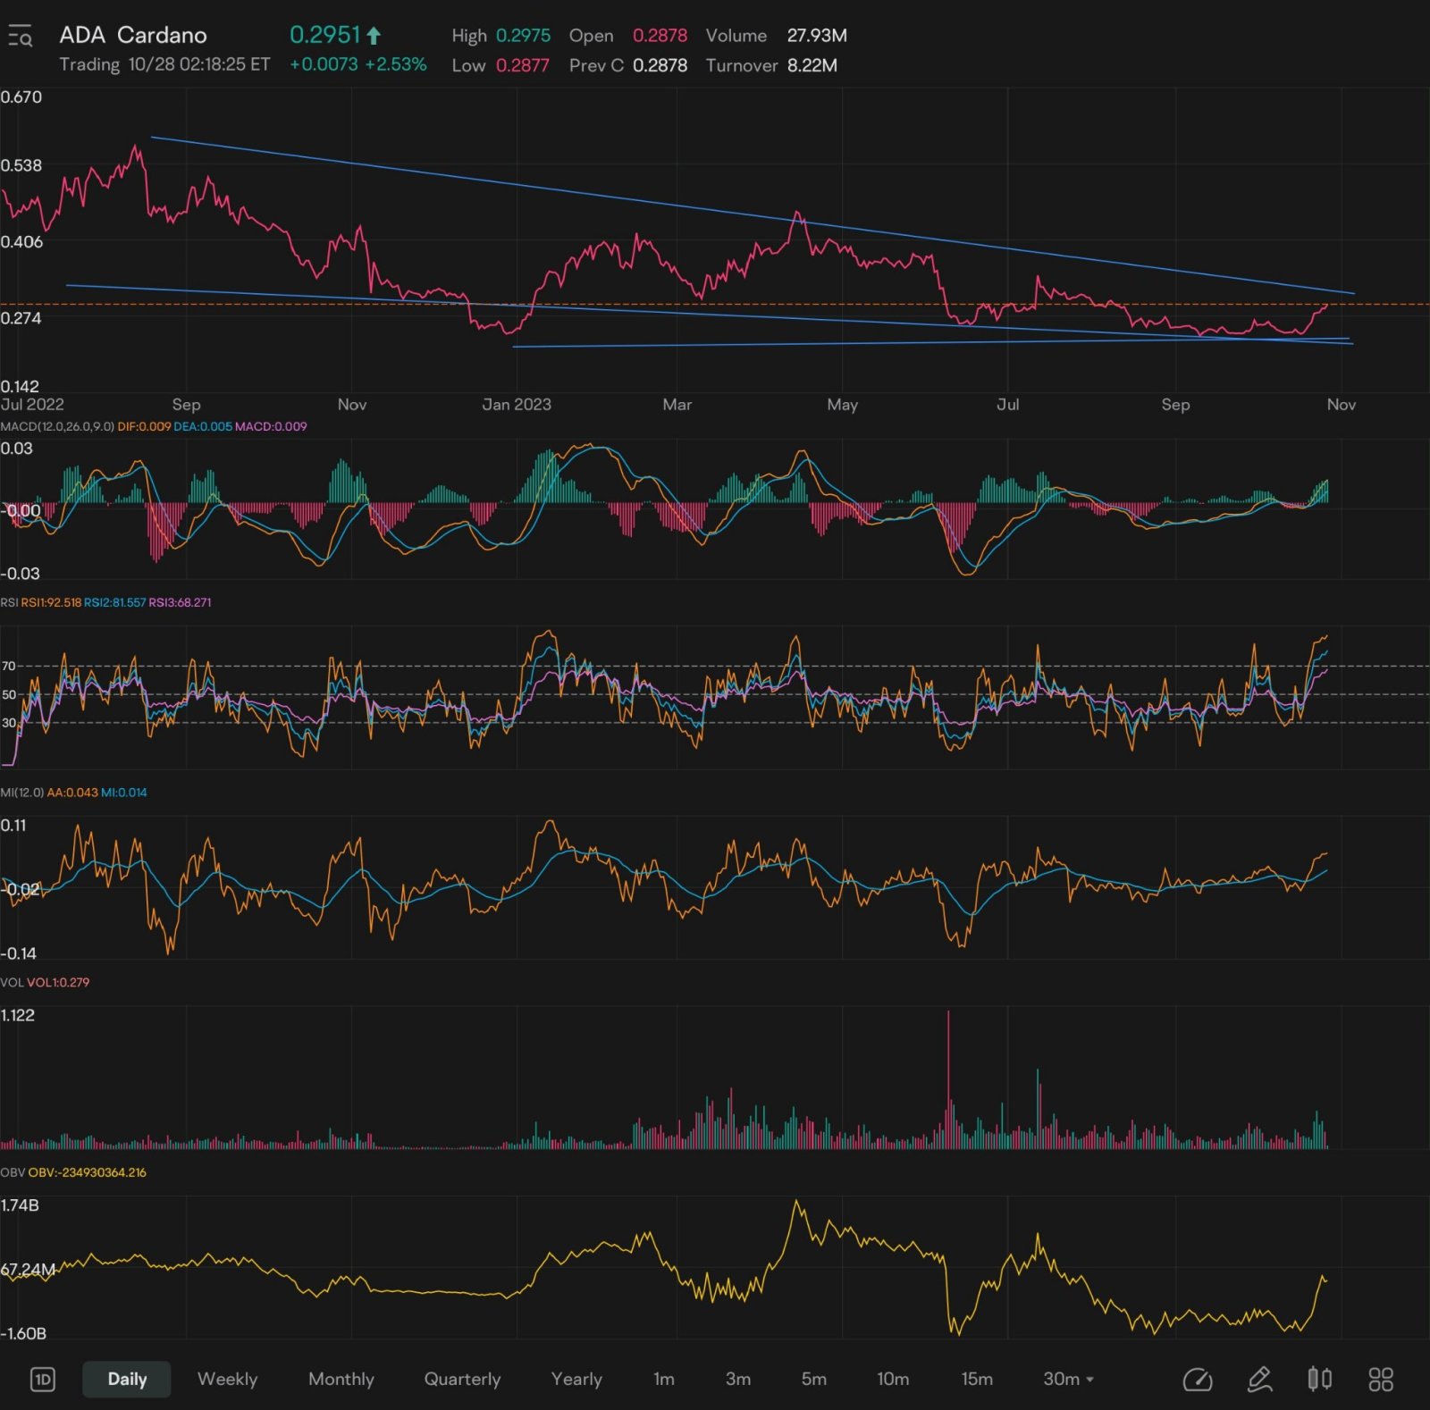The height and width of the screenshot is (1410, 1430).
Task: Open the VOL indicator label
Action: (x=12, y=982)
